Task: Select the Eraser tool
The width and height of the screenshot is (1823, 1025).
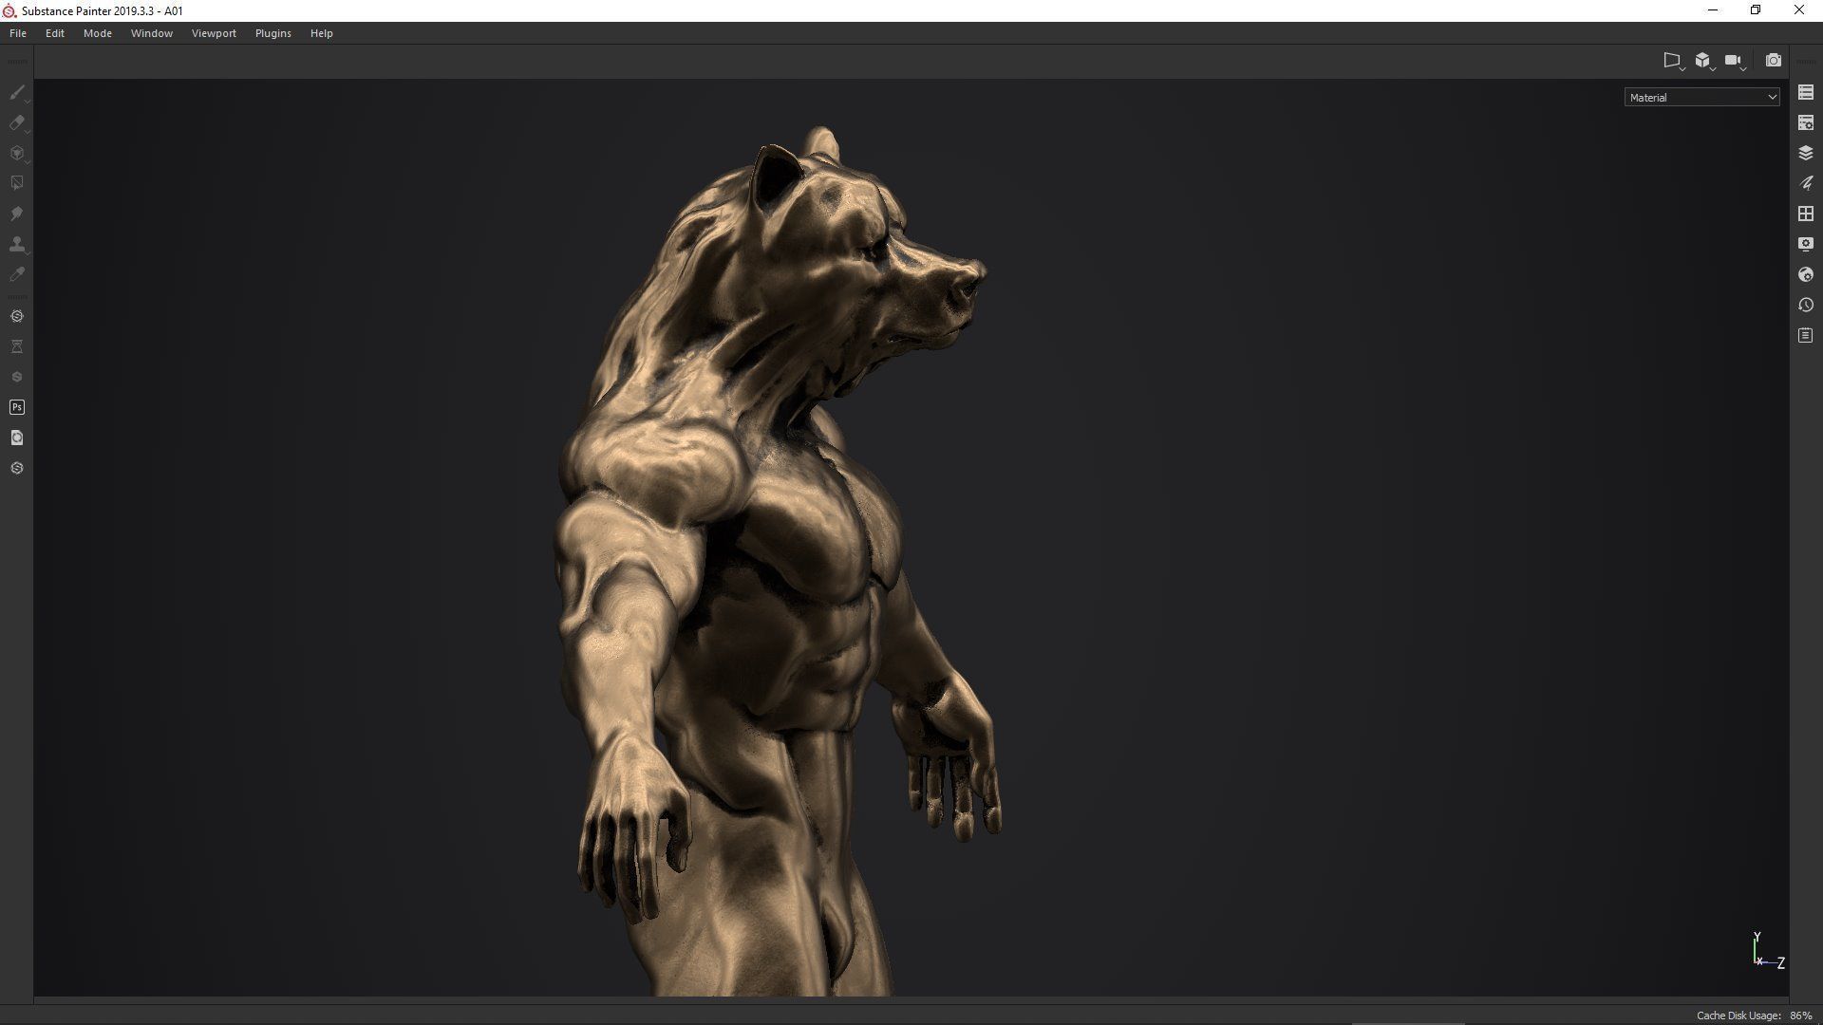Action: click(x=17, y=122)
